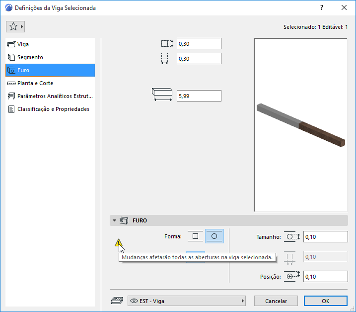Choose the circular hole shape
Image resolution: width=356 pixels, height=312 pixels.
point(214,236)
